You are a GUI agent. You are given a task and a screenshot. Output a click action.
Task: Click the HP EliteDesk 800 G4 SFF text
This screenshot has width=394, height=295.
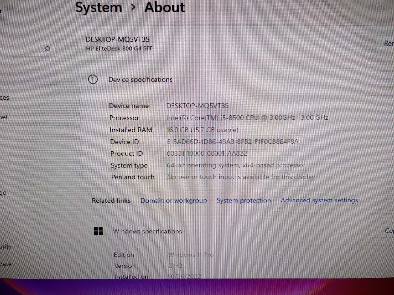click(x=119, y=49)
